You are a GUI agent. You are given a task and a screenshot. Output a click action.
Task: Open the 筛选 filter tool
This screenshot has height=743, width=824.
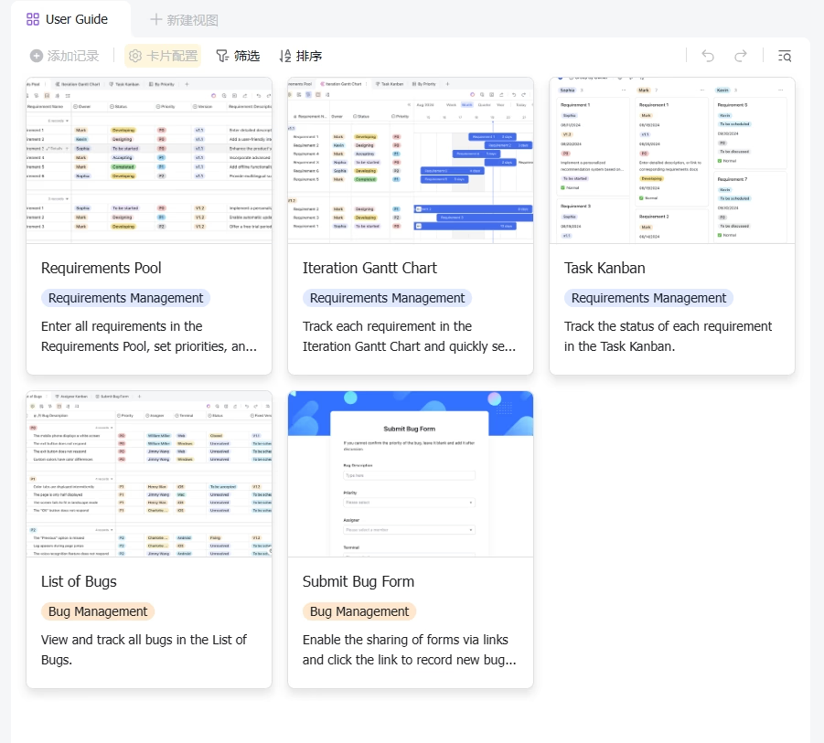tap(238, 56)
